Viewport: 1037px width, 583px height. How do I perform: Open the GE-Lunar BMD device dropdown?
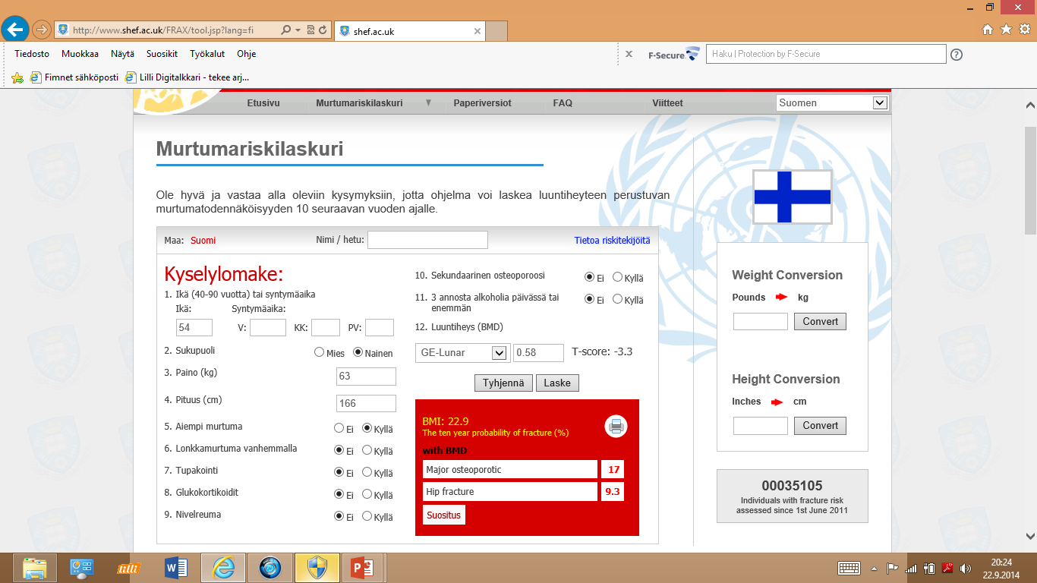(462, 353)
